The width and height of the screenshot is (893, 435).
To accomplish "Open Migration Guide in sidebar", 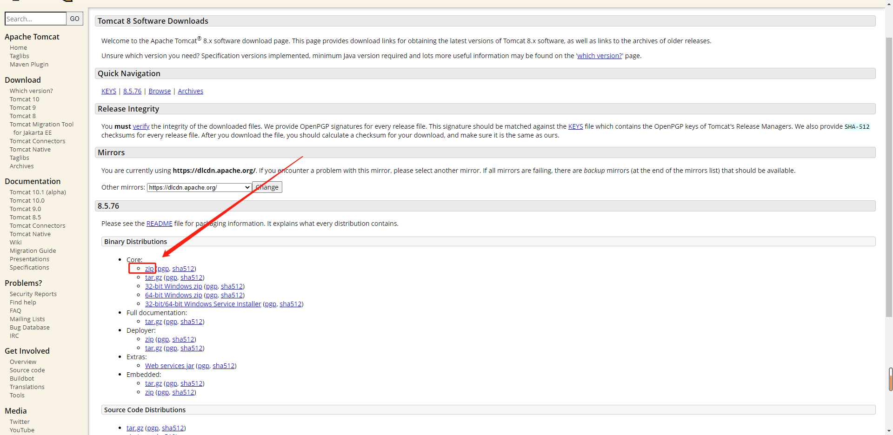I will pyautogui.click(x=33, y=251).
